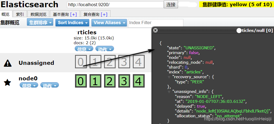This screenshot has height=124, width=274.
Task: Add a new 复合查询 tab with [+]
Action: (104, 14)
